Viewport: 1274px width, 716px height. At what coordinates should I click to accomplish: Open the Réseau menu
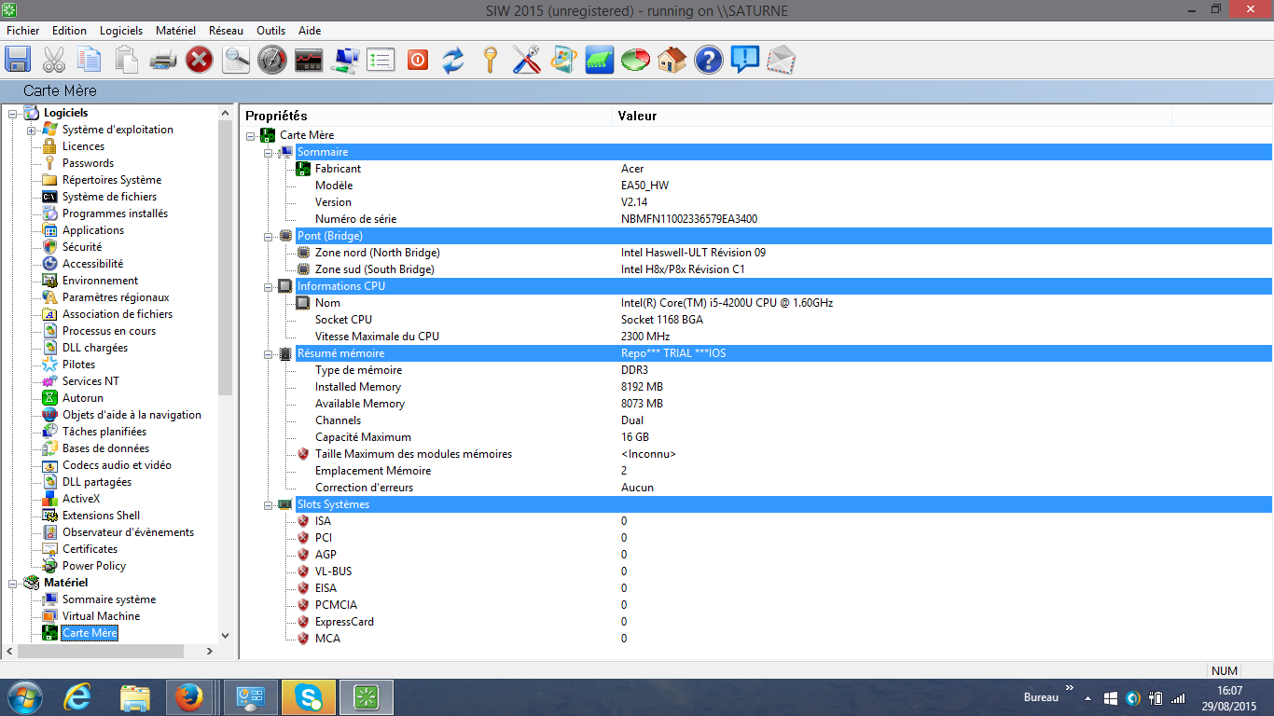click(227, 31)
